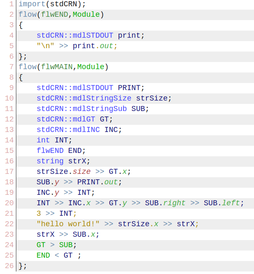Screen dimensions: 254x274
Task: Click 'stdCRN' inside import parentheses
Action: 64,4
